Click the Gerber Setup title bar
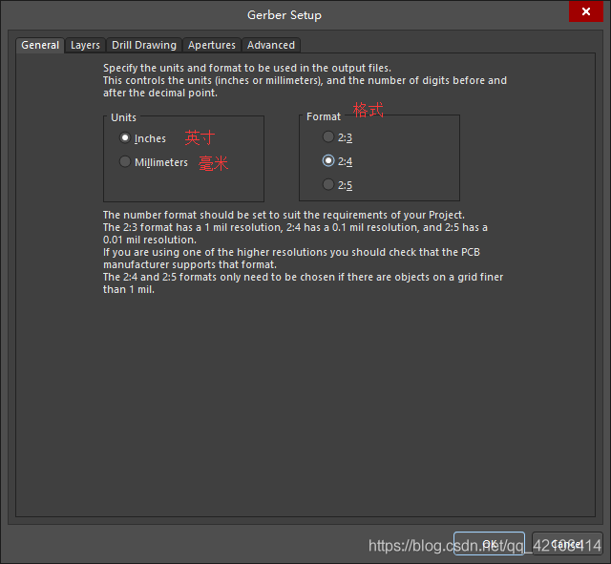 click(x=284, y=15)
